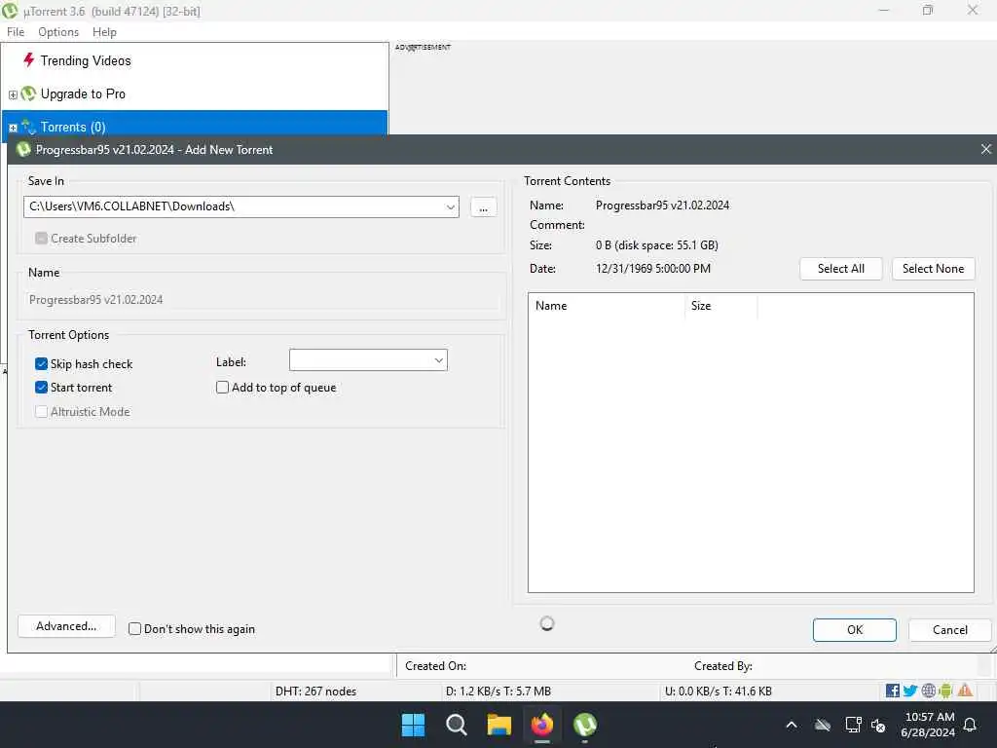The width and height of the screenshot is (997, 748).
Task: Open the Windows Start menu
Action: pos(413,725)
